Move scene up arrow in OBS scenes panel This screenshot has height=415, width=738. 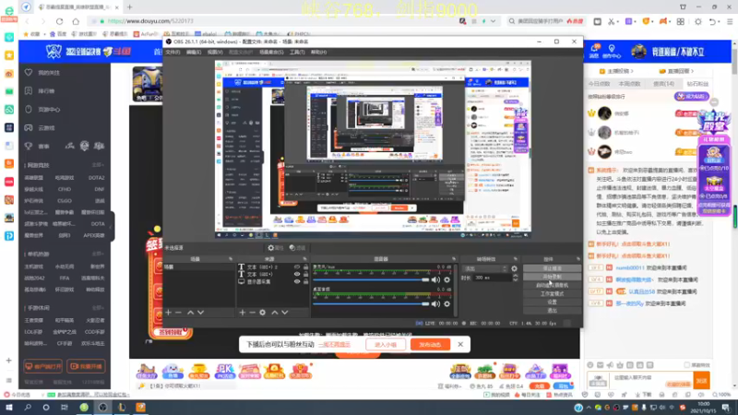click(x=191, y=313)
